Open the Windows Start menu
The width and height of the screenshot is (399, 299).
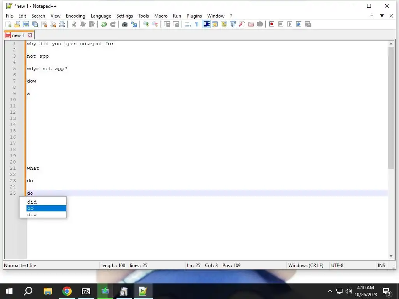(9, 291)
